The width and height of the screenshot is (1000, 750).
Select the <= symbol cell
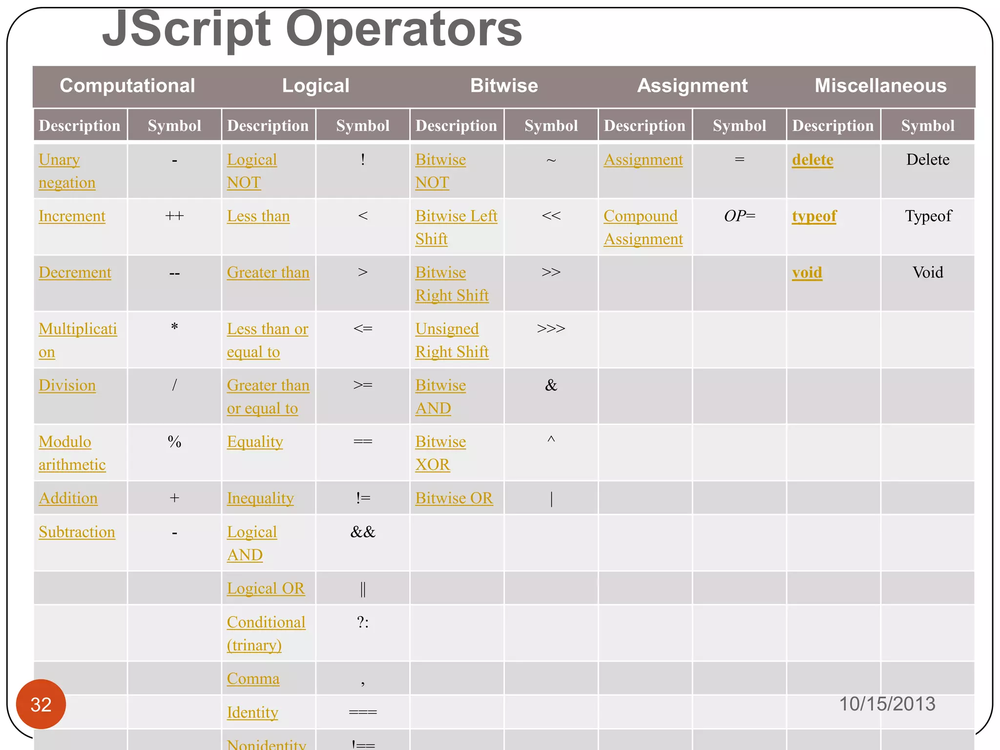point(363,340)
